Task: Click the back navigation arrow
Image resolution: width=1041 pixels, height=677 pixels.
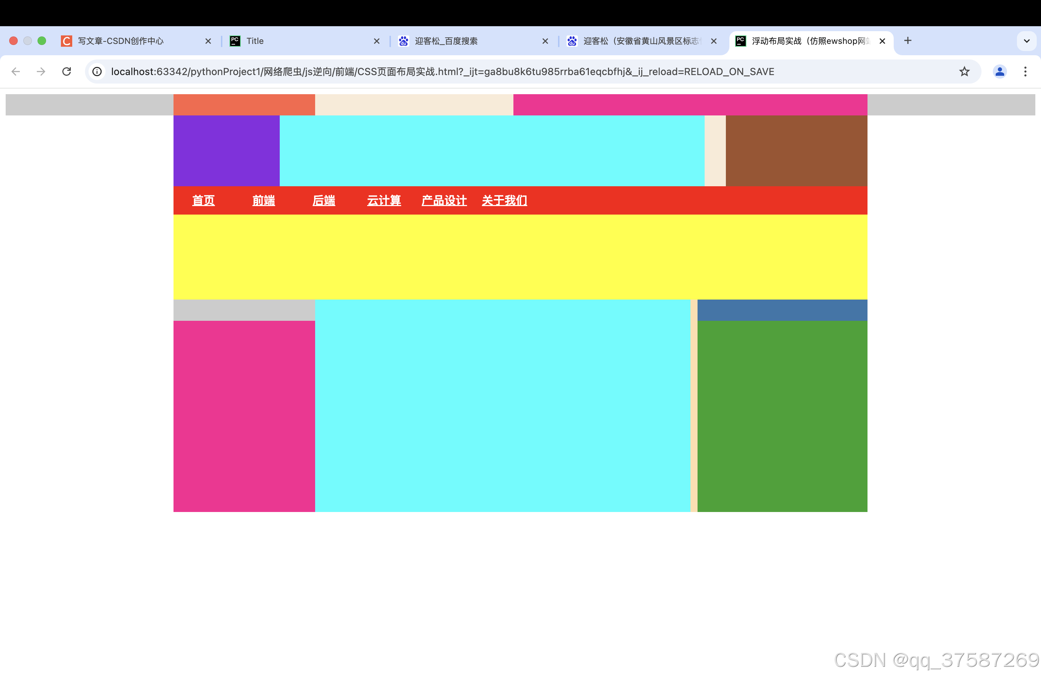Action: (16, 71)
